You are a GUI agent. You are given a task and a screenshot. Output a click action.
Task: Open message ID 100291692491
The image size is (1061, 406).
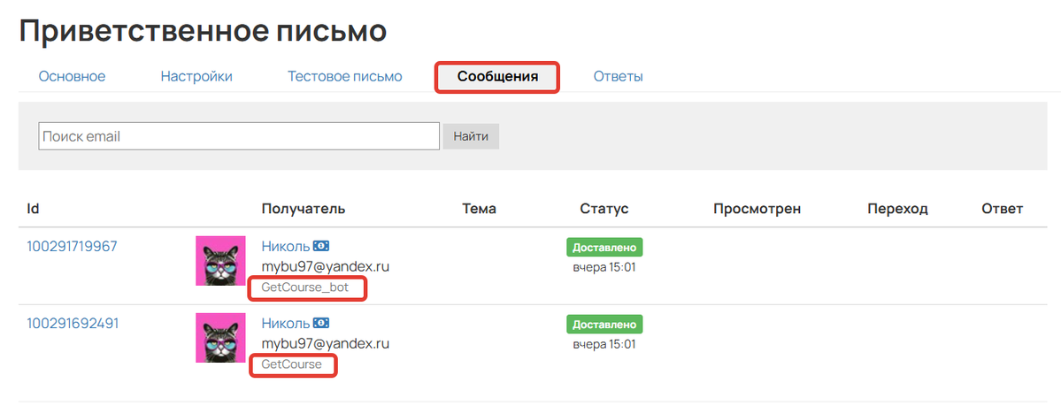73,323
